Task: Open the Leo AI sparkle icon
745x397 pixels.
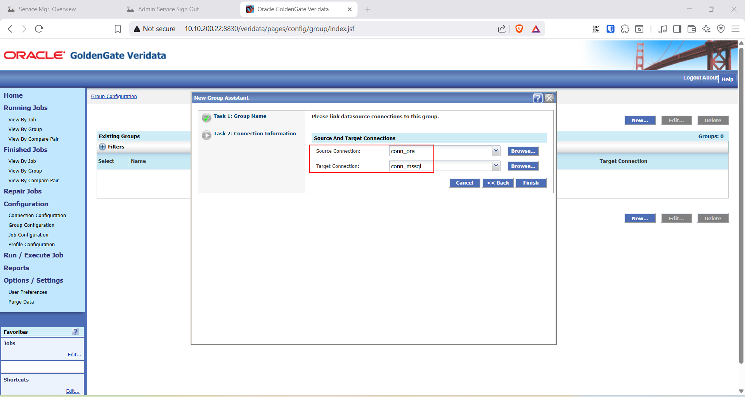Action: 706,29
